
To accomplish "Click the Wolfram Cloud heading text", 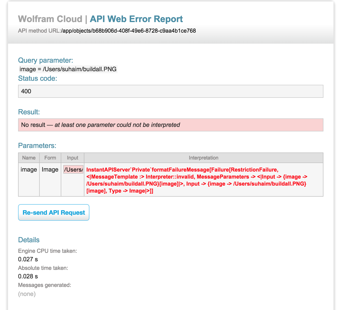I will pos(50,19).
